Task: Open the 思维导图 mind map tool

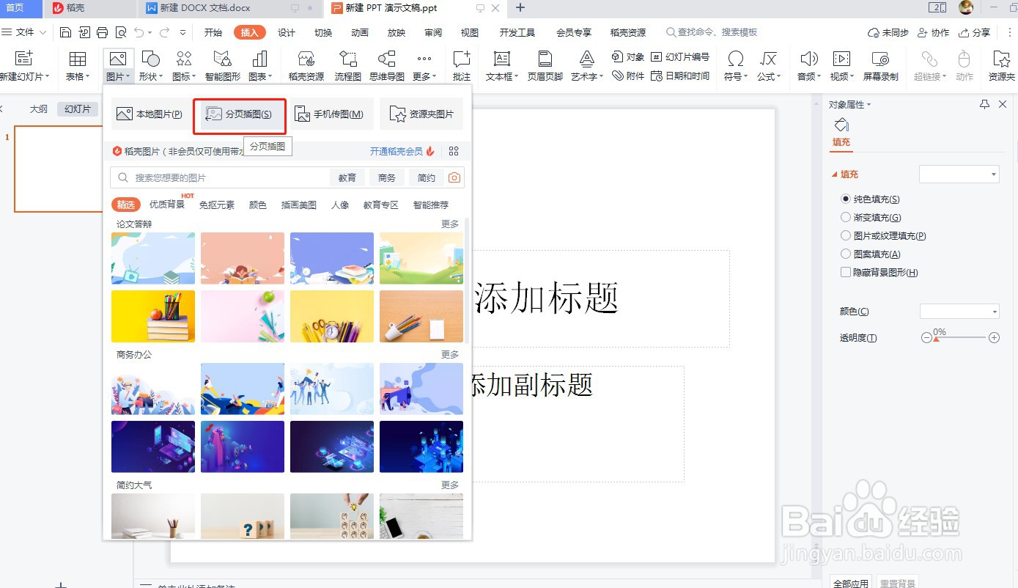Action: (x=386, y=65)
